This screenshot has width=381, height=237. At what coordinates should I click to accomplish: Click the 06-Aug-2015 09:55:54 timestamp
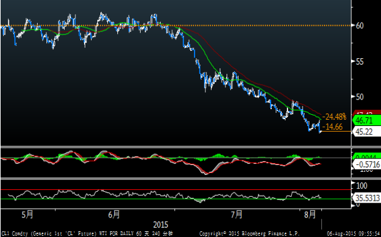point(354,234)
